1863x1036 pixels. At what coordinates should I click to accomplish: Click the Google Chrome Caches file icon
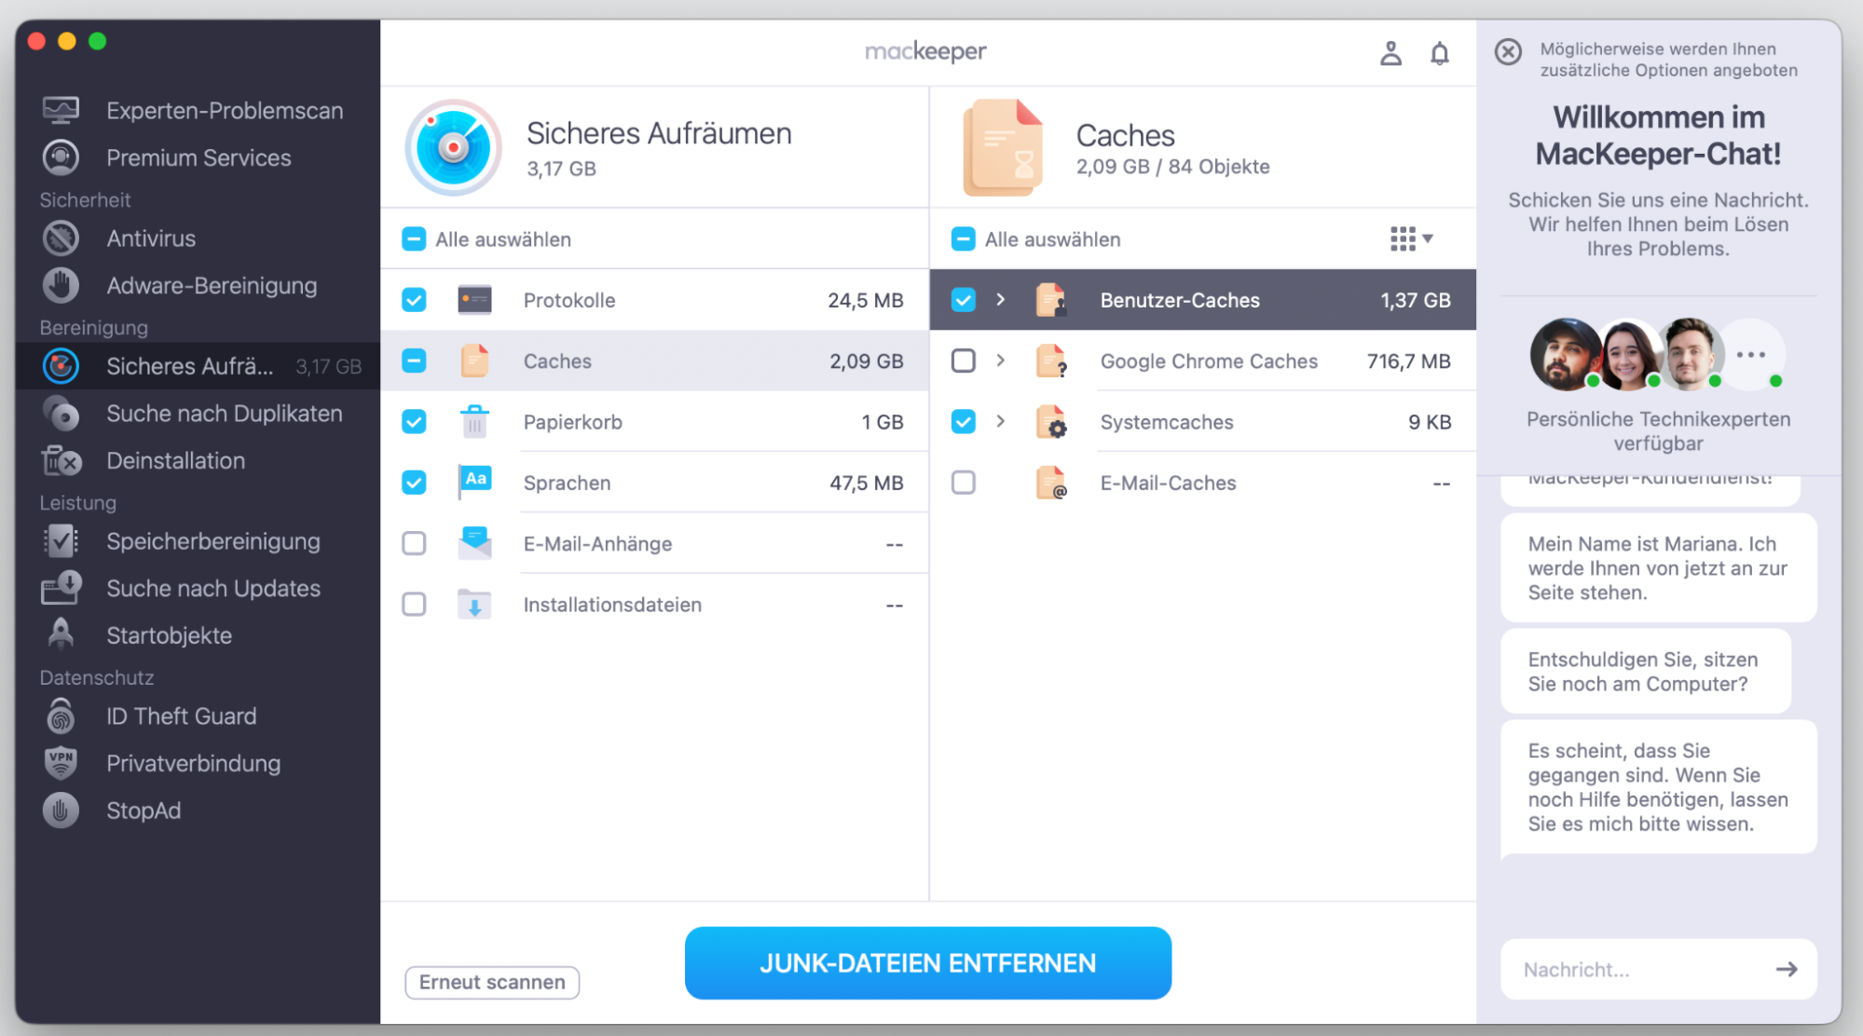(x=1051, y=361)
